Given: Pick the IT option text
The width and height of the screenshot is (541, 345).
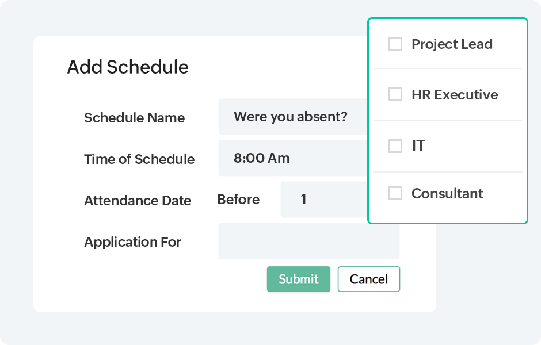Looking at the screenshot, I should pyautogui.click(x=418, y=146).
